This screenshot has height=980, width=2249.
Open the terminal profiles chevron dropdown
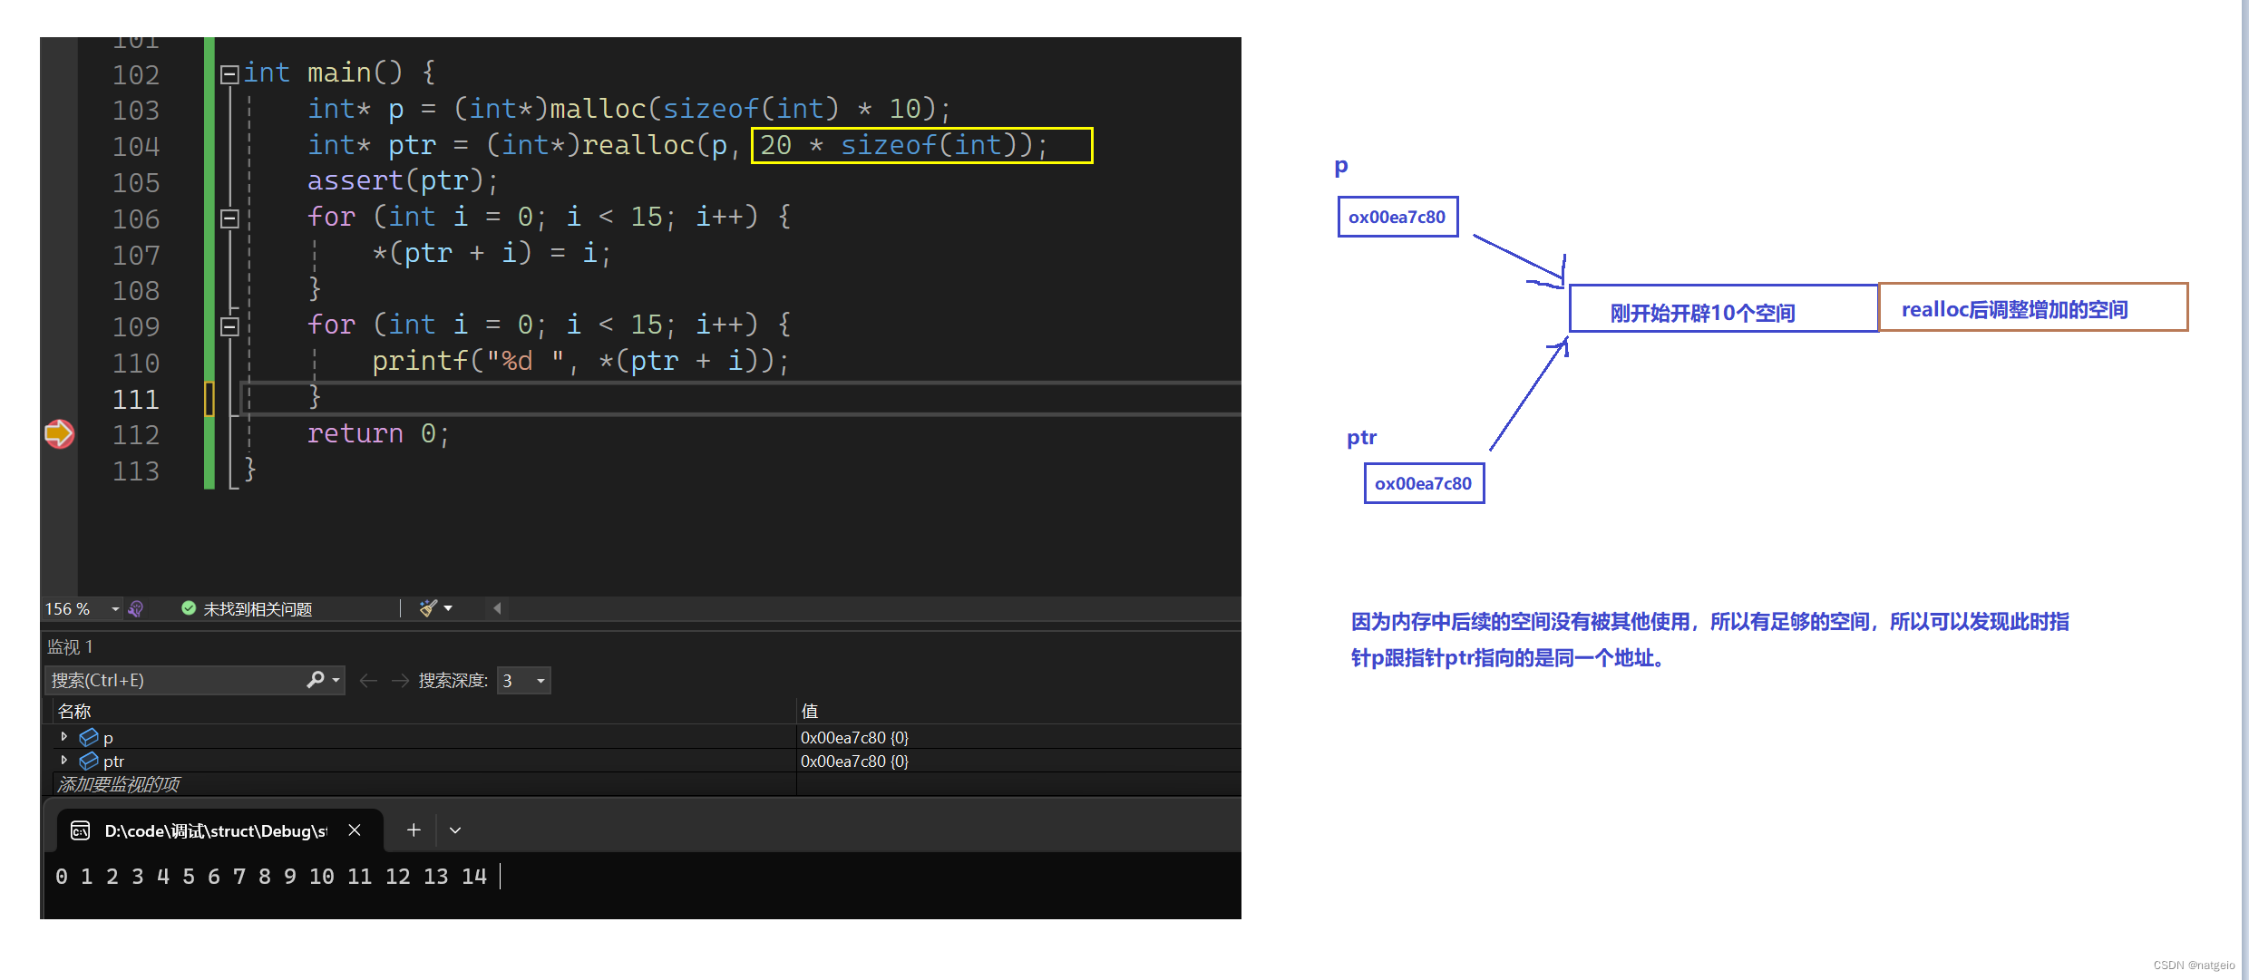coord(455,830)
